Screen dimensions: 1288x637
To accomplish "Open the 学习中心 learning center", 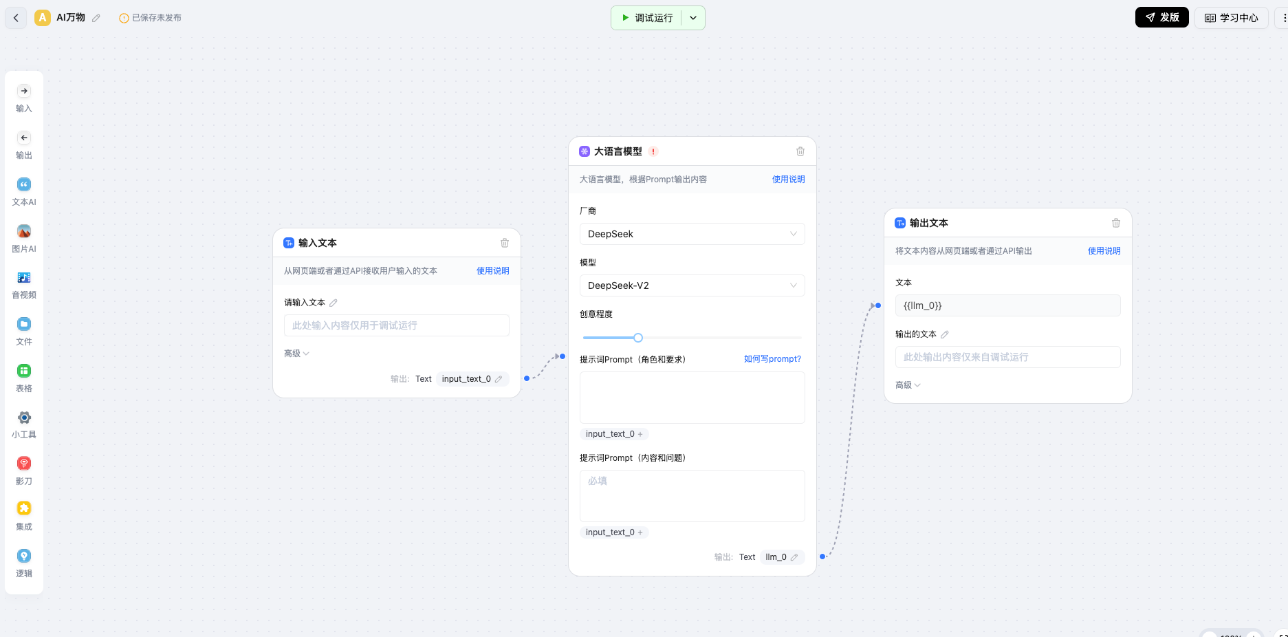I will (1231, 18).
